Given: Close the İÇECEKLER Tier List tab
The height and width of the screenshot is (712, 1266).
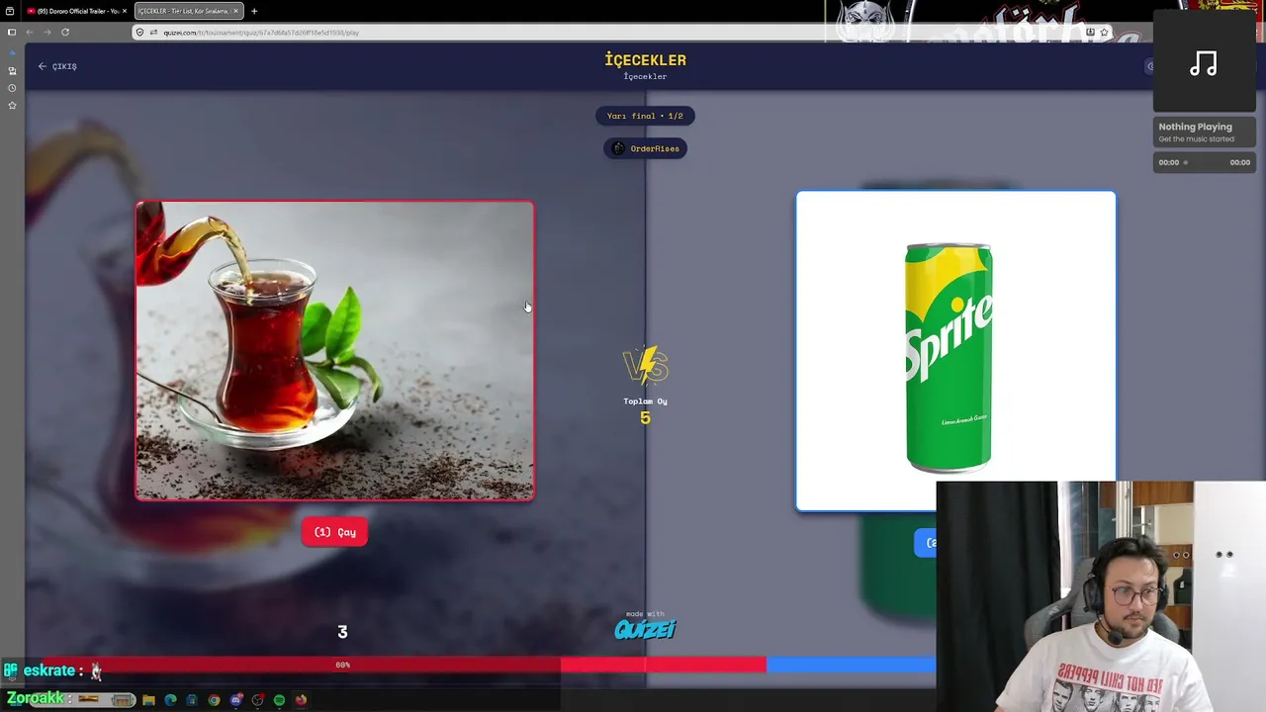Looking at the screenshot, I should point(235,11).
